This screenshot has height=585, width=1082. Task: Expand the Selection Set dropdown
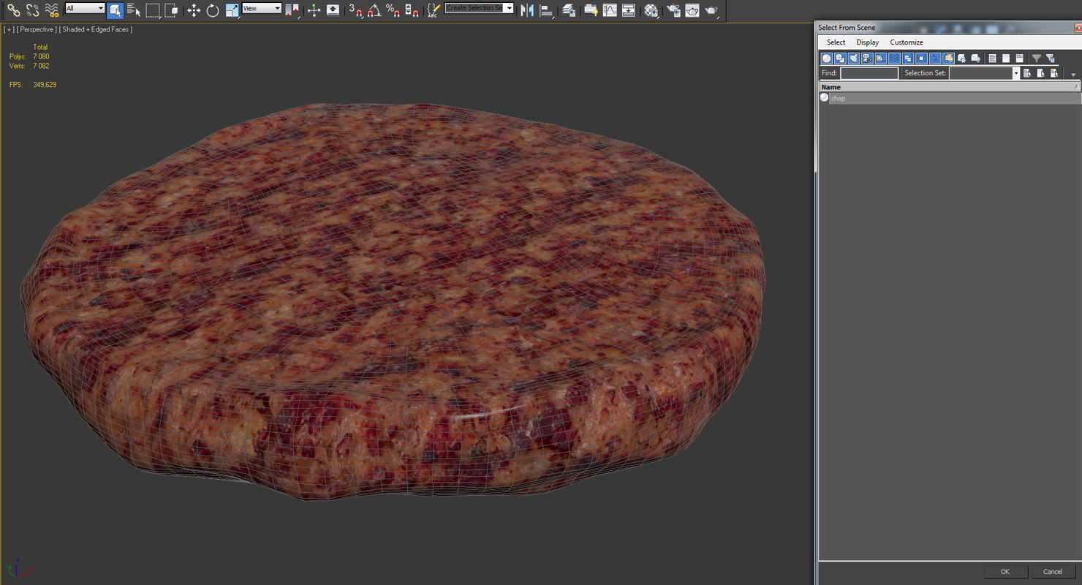point(1016,73)
